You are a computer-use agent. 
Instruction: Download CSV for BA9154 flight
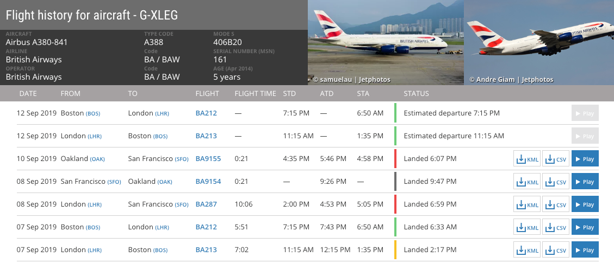pyautogui.click(x=556, y=182)
